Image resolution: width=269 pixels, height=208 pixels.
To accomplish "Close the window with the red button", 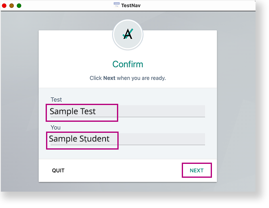I will [x=4, y=6].
